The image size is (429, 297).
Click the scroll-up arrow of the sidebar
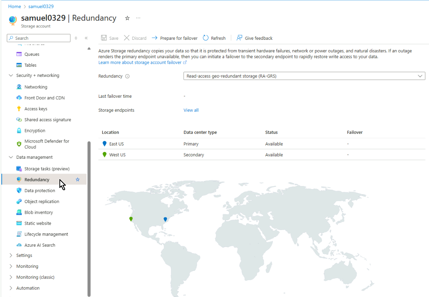point(89,48)
